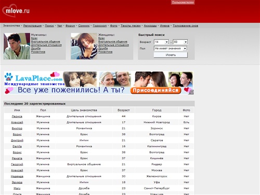The image size is (260, 195).
Task: Click the Последние 20 зарегистрированных heading
Action: [x=35, y=103]
